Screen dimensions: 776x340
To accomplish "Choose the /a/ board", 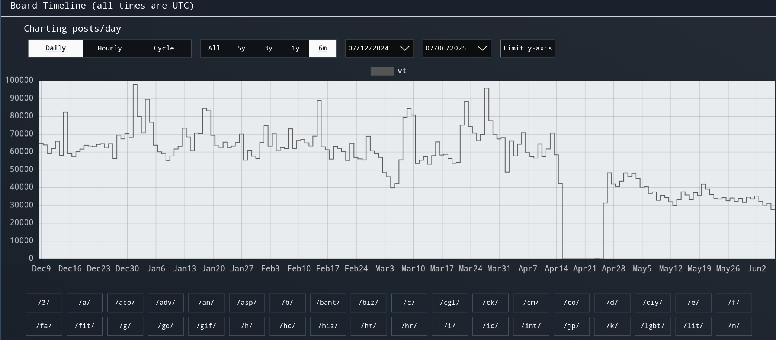I will (84, 303).
